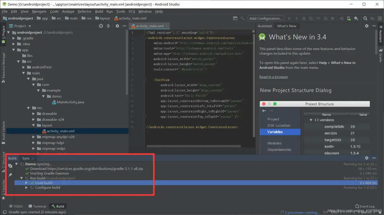Screen dimensions: 384x215
Task: Open the File menu
Action: click(5, 11)
